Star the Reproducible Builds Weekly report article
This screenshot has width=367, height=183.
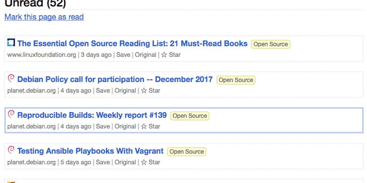[150, 127]
